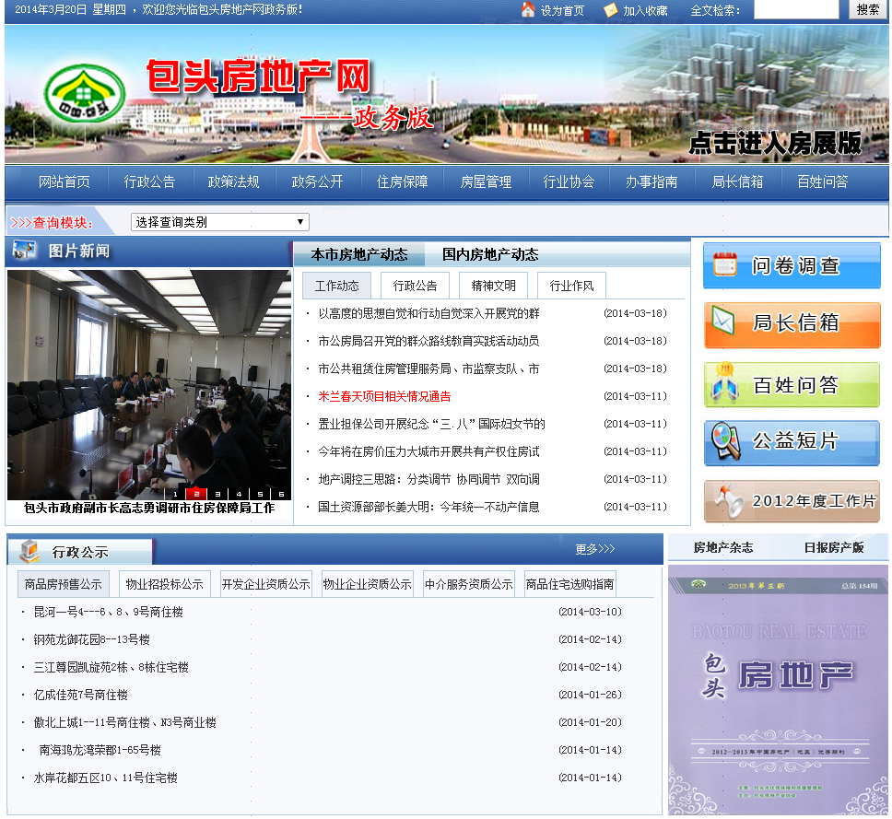Click the calendar icon on 问卷调查 banner
This screenshot has width=892, height=819.
tap(725, 265)
